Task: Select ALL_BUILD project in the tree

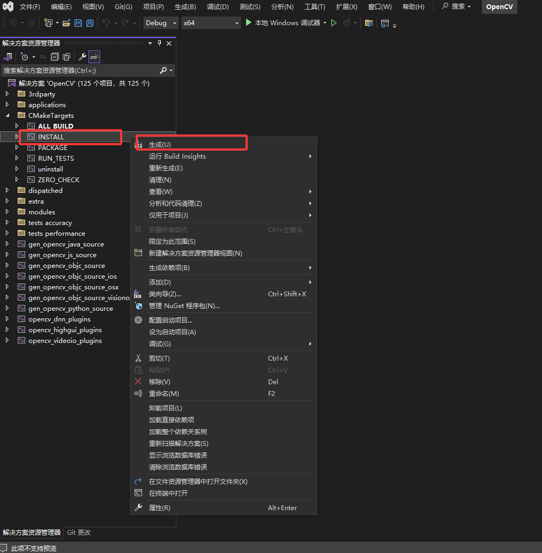Action: (x=55, y=126)
